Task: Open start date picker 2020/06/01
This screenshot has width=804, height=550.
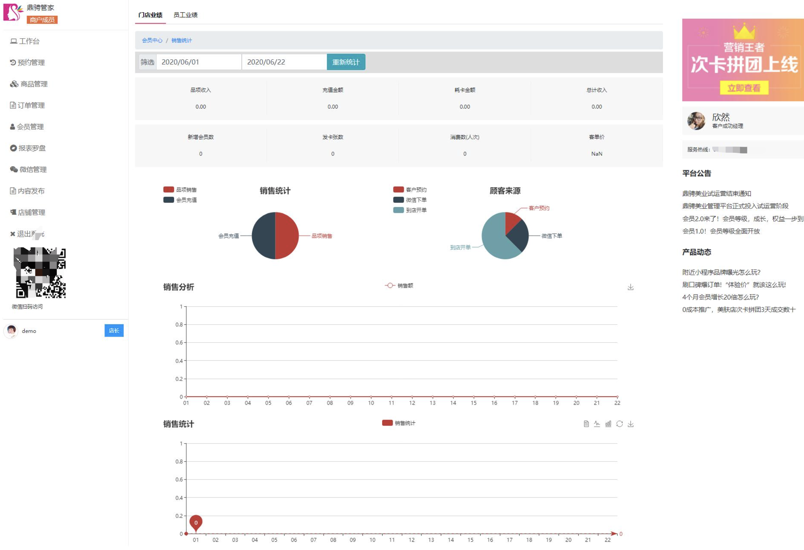Action: (x=198, y=62)
